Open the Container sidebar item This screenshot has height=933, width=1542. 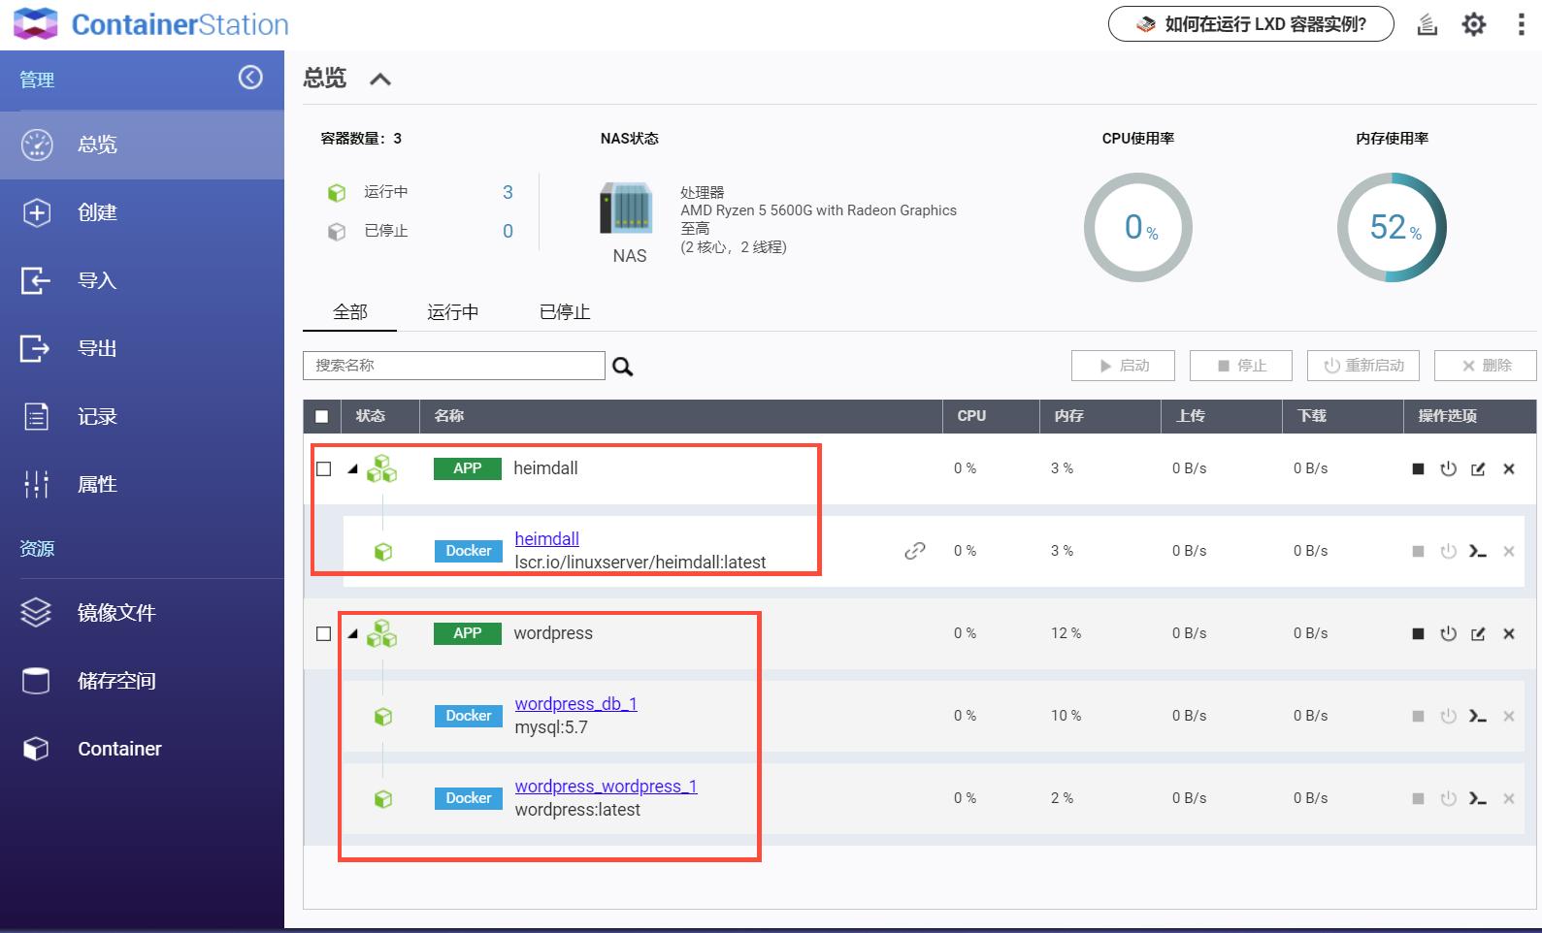click(142, 749)
